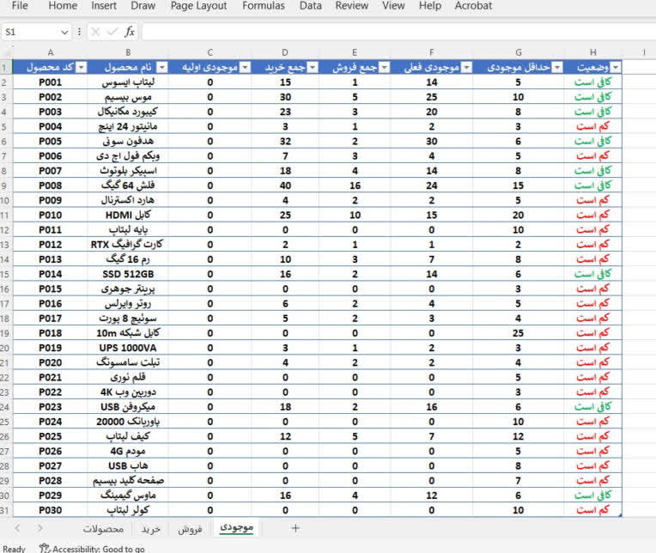Select minimum stock 25 in P018 row
Screen dimensions: 656x553
pos(518,333)
